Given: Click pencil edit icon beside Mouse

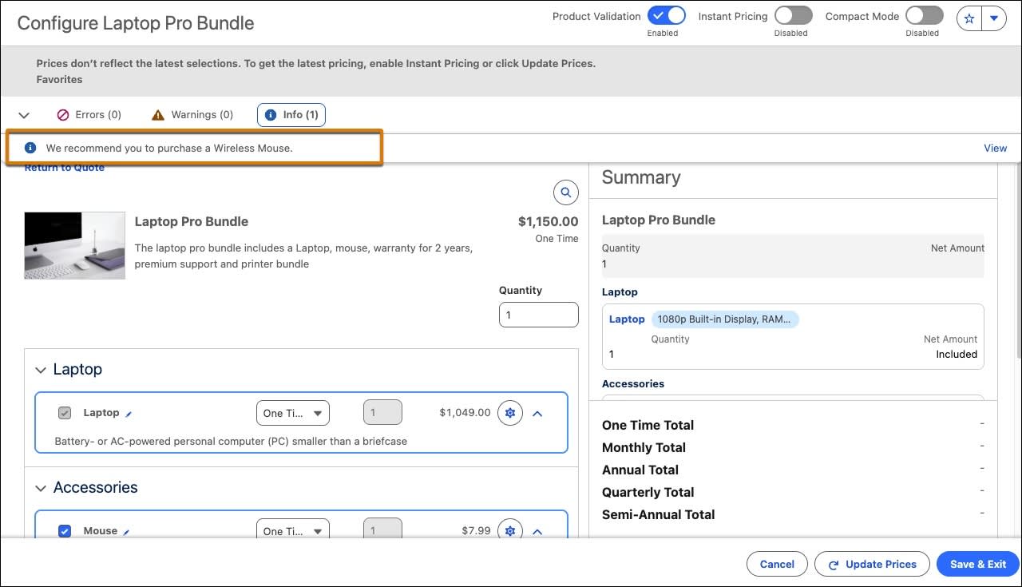Looking at the screenshot, I should coord(126,532).
